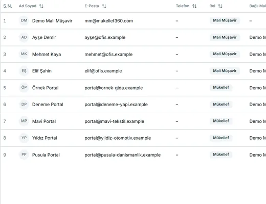Click Mükellef badge in Mavi Portal row
This screenshot has height=204, width=266.
click(x=221, y=121)
